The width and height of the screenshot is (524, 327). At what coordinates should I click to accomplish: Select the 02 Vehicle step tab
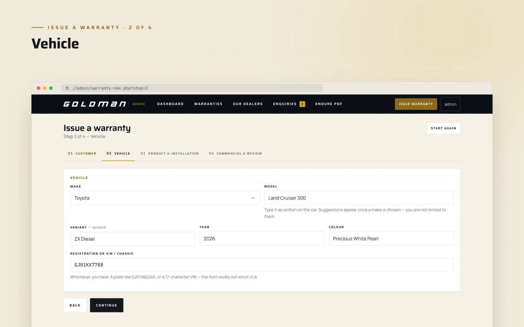pyautogui.click(x=118, y=154)
